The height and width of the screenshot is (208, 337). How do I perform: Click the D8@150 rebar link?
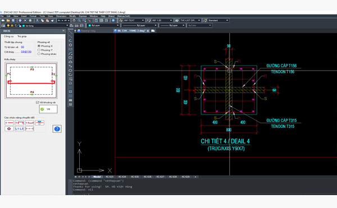[26, 52]
